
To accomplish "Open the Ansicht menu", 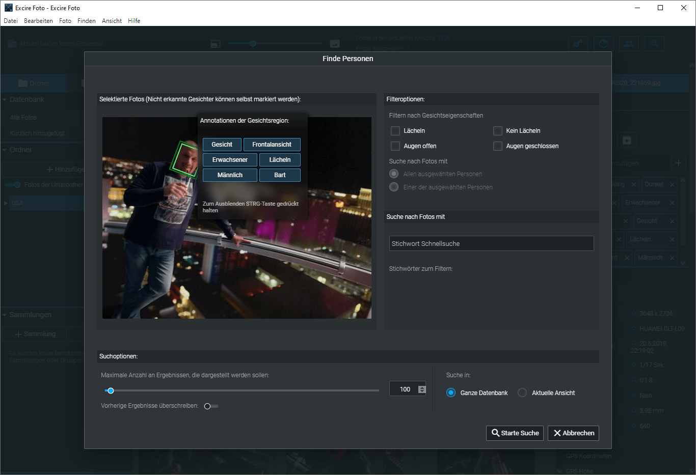I will (112, 21).
